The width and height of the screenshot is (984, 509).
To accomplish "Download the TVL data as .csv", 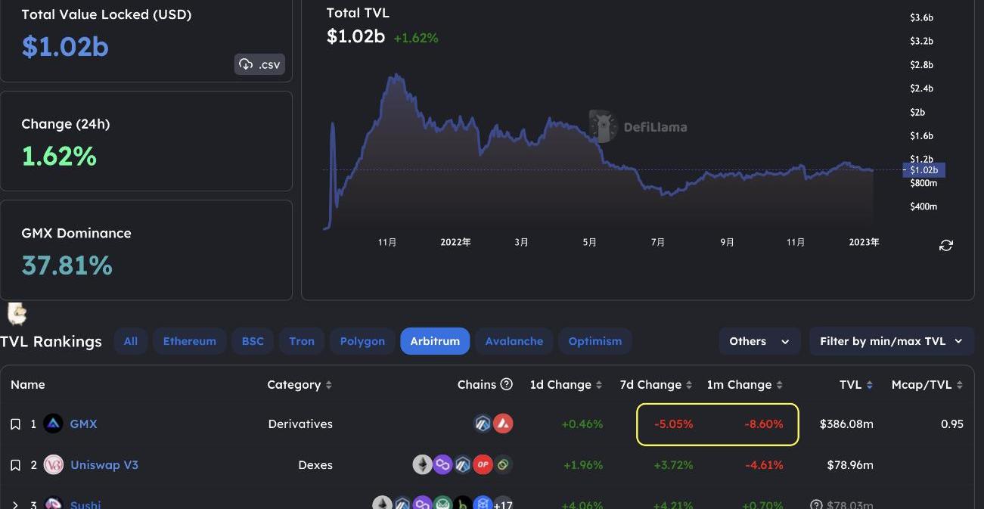I will coord(259,64).
